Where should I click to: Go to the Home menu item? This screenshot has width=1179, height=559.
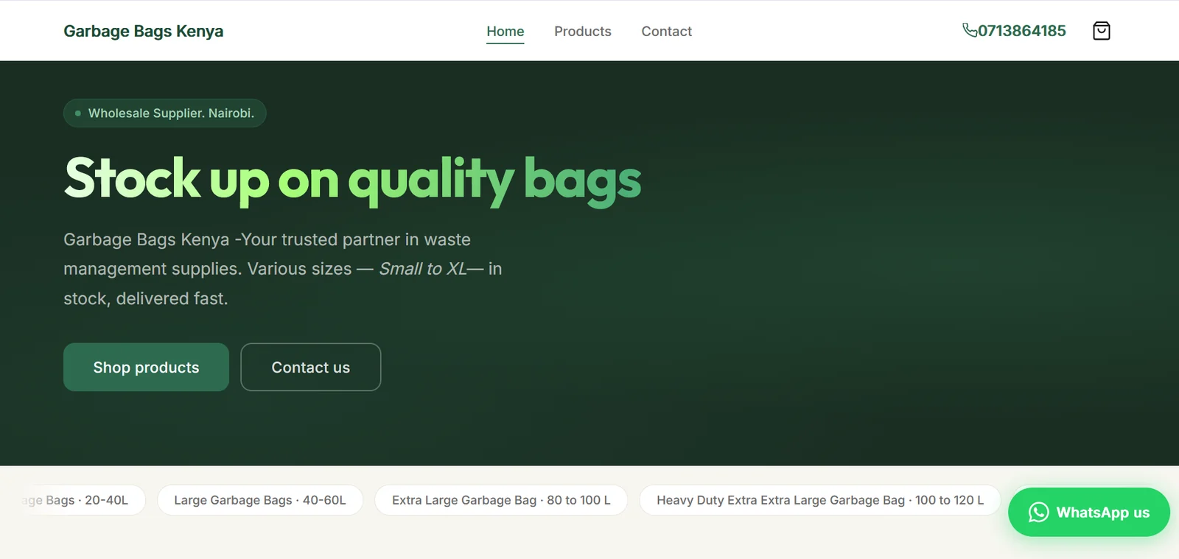coord(505,31)
